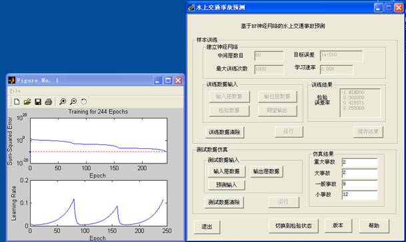Click the 预测输入 button

[x=227, y=185]
